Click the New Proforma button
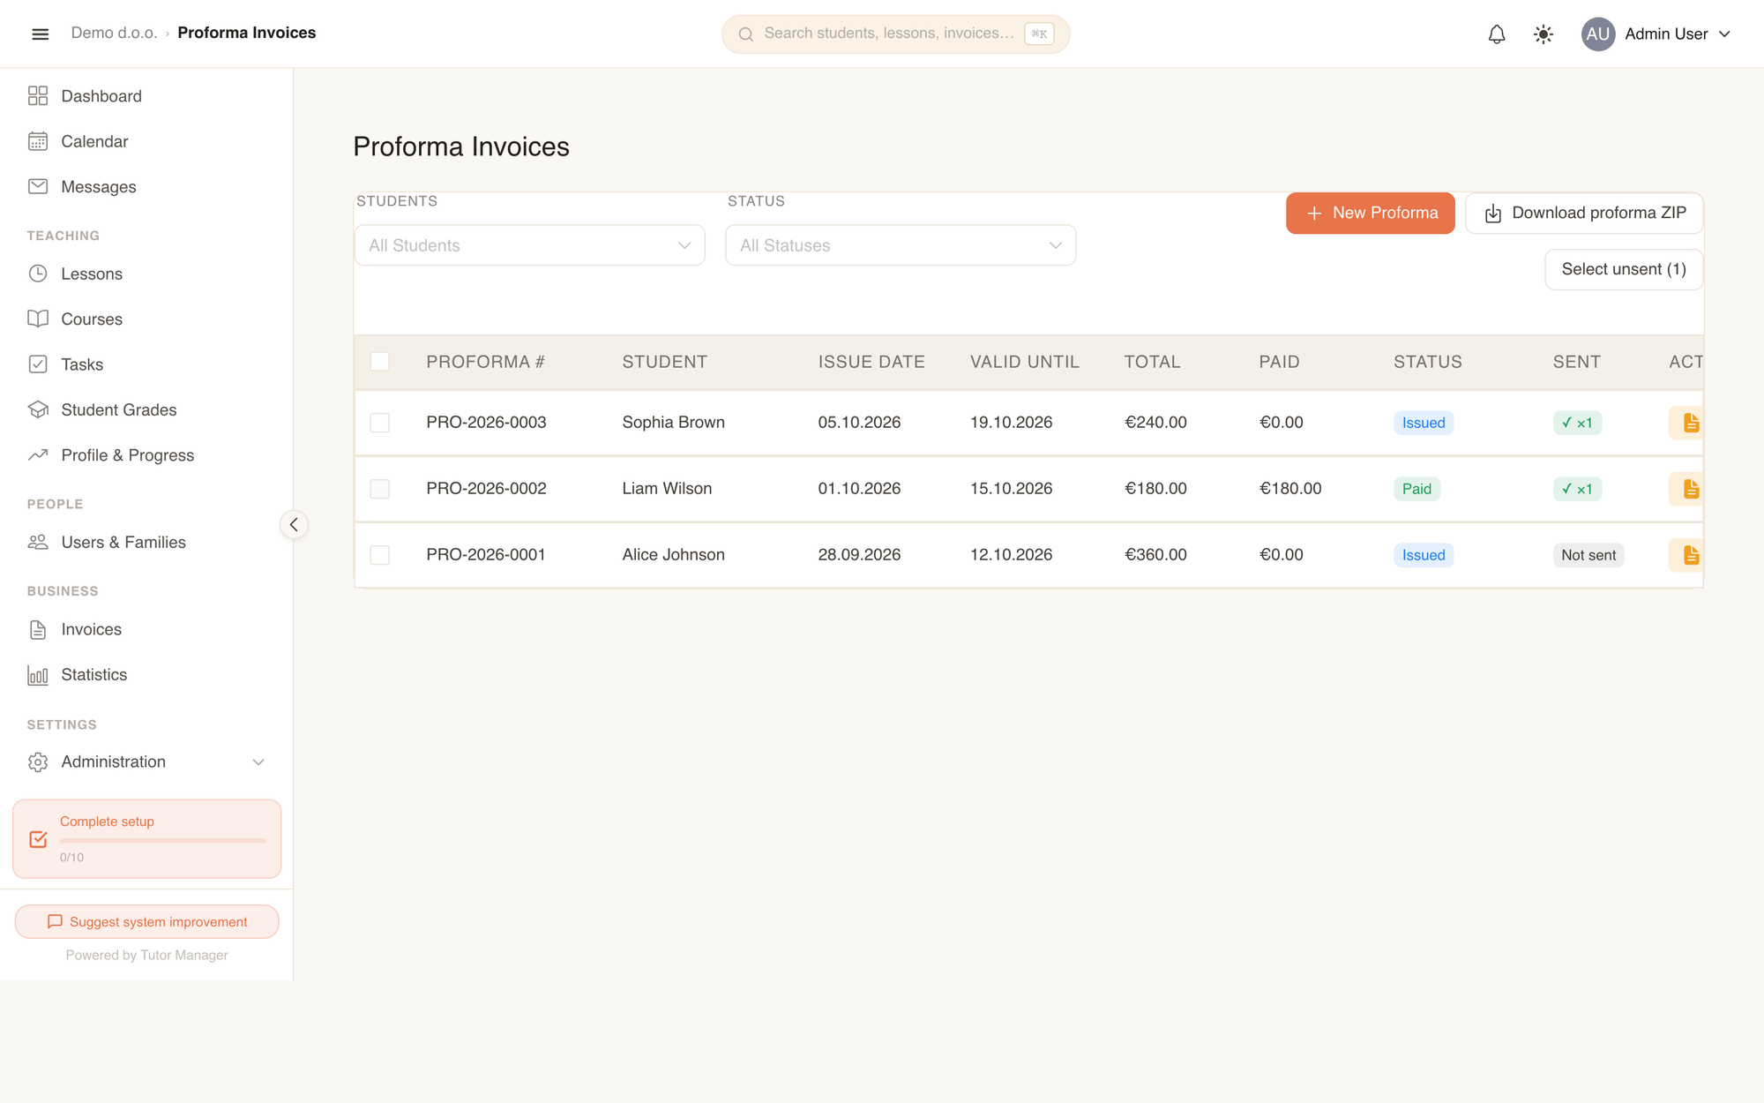Viewport: 1764px width, 1103px height. tap(1371, 213)
